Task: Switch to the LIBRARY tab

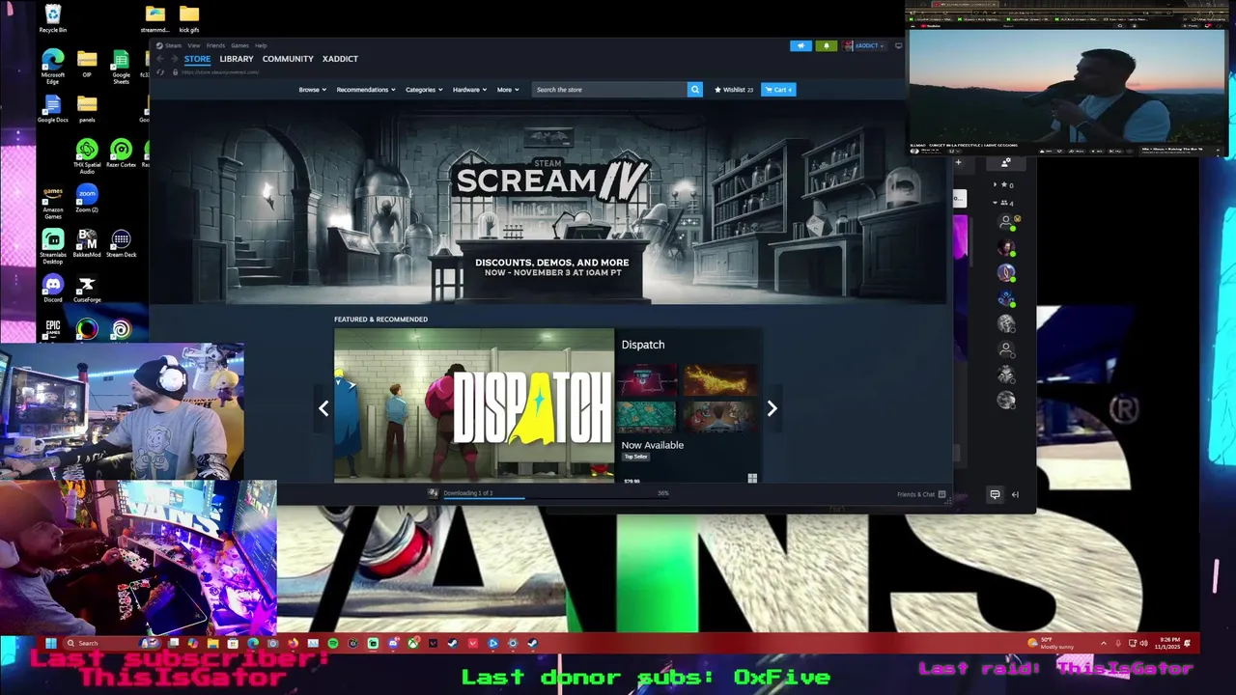Action: [237, 59]
